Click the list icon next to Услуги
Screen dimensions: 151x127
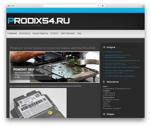pos(104,47)
